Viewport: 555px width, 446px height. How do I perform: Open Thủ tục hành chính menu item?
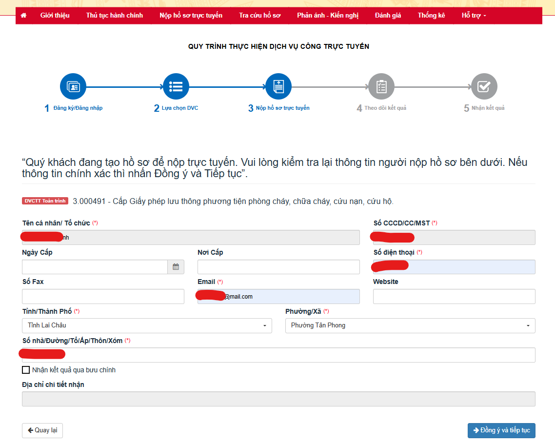[x=115, y=16]
